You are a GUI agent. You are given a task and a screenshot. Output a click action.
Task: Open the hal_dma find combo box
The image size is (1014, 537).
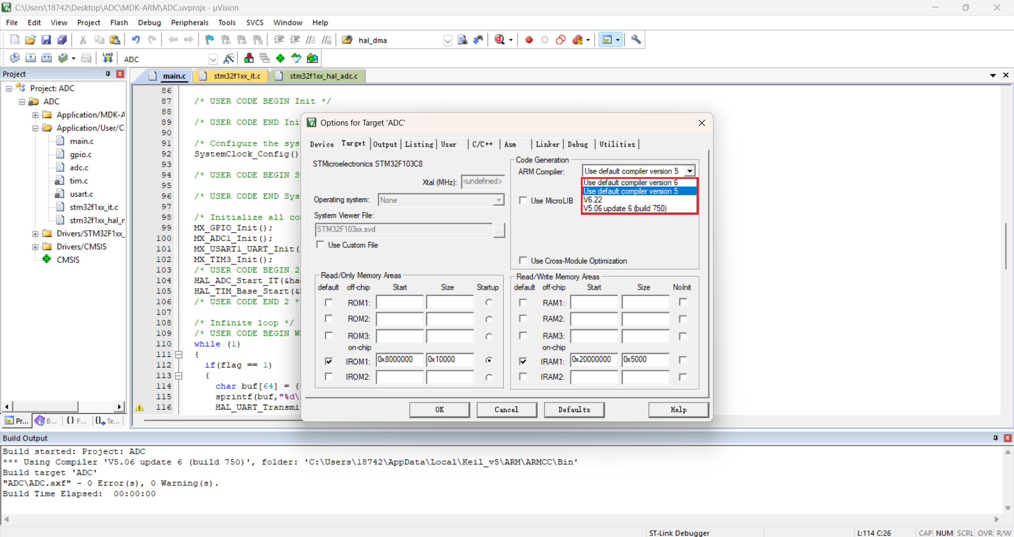[448, 41]
